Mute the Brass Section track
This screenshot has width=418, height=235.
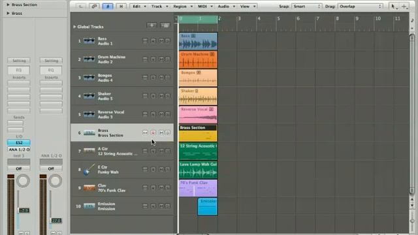tap(161, 133)
